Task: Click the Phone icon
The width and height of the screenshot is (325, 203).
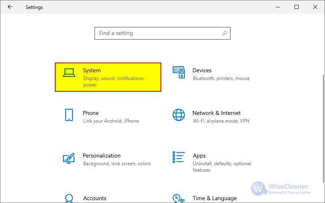Action: point(69,115)
